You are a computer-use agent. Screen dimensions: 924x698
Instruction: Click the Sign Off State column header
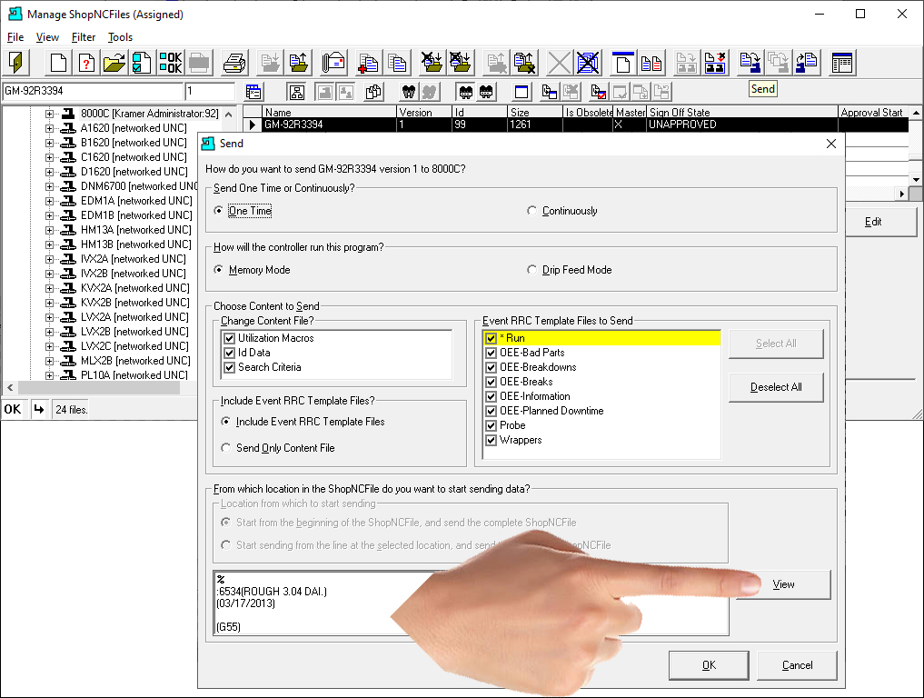pos(742,112)
